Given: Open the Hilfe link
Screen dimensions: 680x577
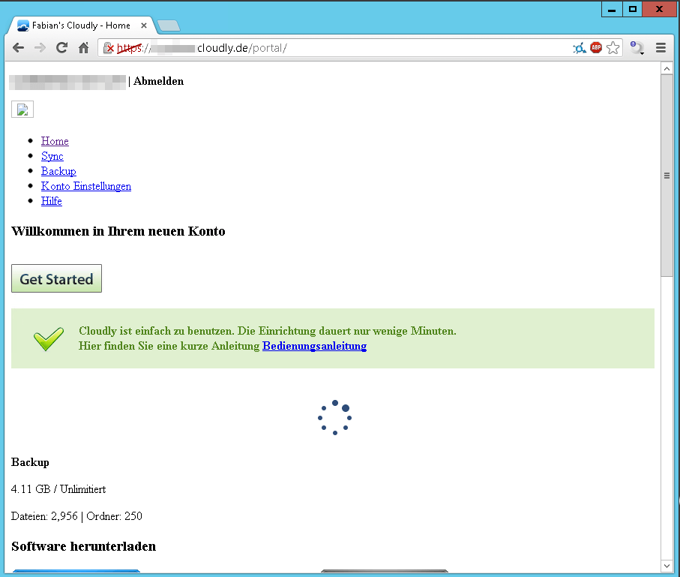Looking at the screenshot, I should 51,201.
